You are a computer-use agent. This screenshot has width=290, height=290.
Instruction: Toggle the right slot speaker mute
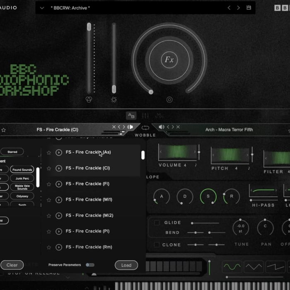pos(162,127)
